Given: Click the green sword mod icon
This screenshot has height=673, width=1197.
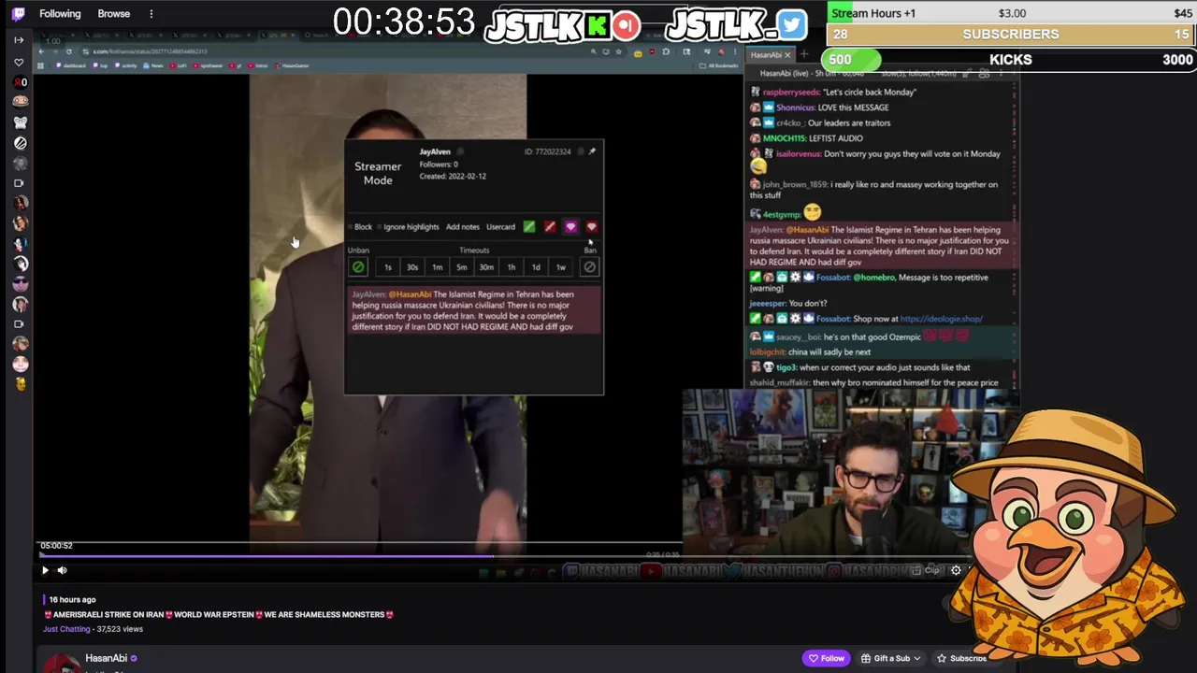Looking at the screenshot, I should click(529, 227).
